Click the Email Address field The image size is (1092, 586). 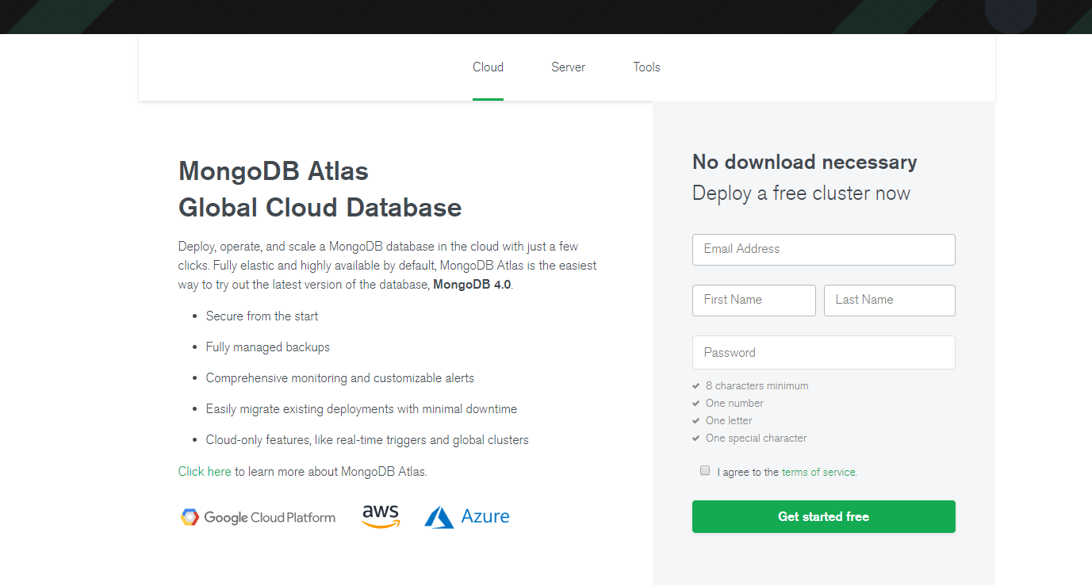tap(823, 249)
